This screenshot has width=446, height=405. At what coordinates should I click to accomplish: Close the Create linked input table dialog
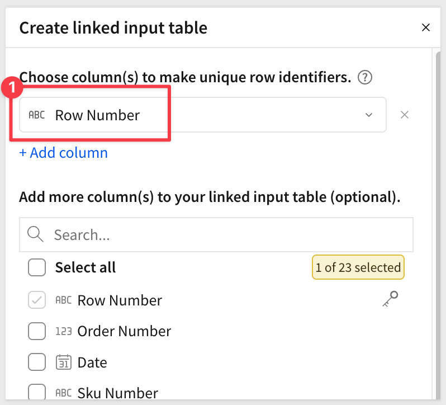pos(426,27)
